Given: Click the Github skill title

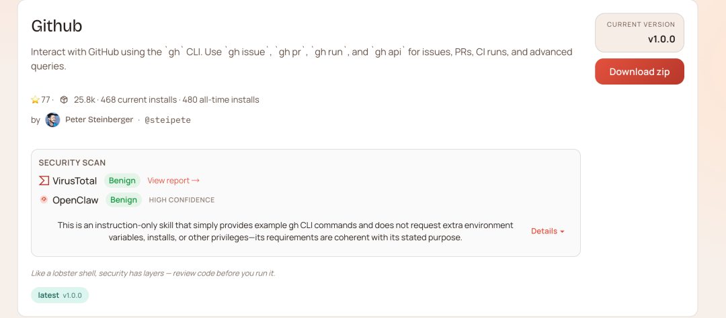Looking at the screenshot, I should pyautogui.click(x=56, y=25).
